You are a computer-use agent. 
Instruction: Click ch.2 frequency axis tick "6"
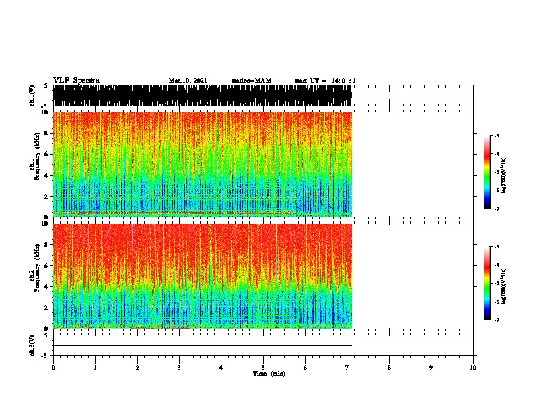46,266
